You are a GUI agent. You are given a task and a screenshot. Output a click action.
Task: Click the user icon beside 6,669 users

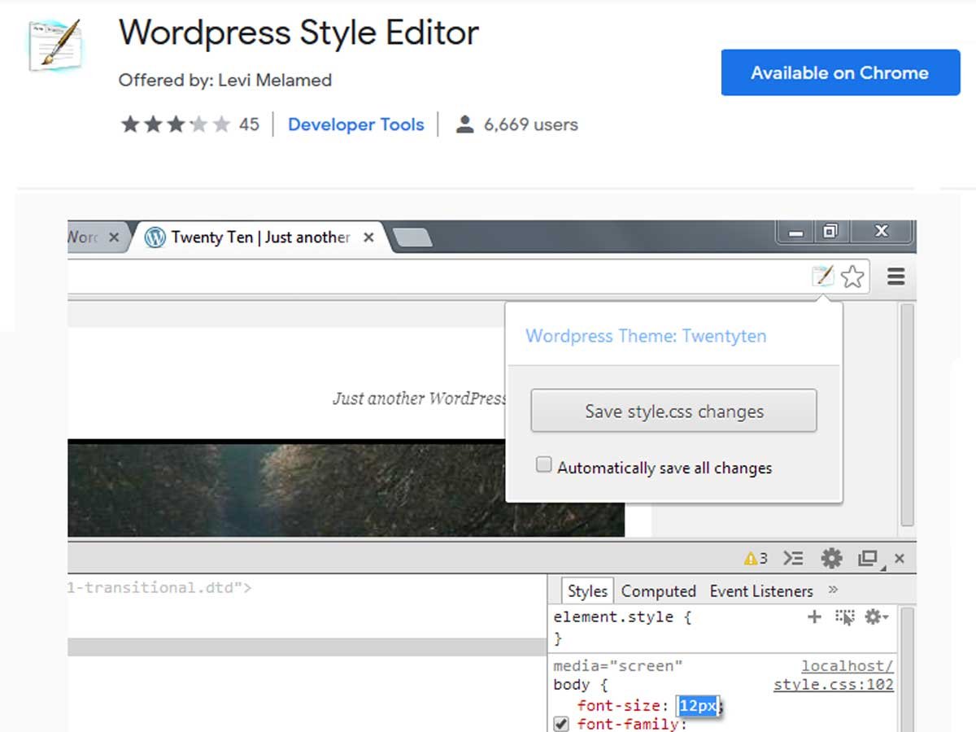point(464,124)
